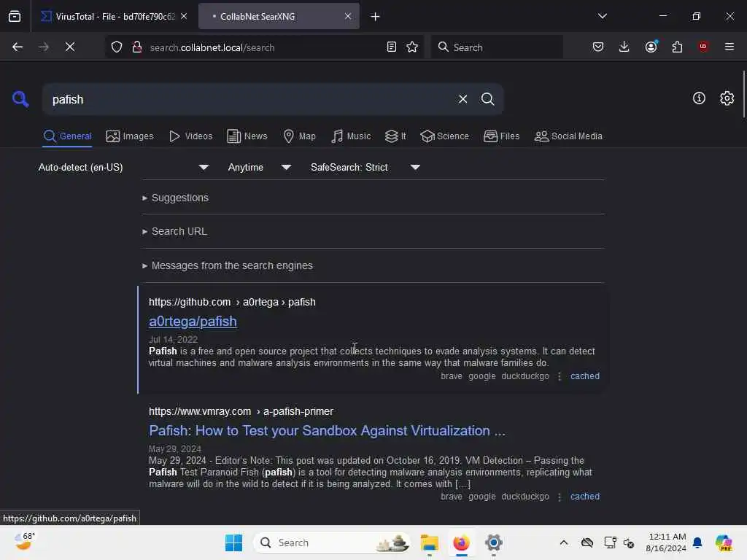Open Firefox account icon
Viewport: 747px width, 560px height.
(651, 47)
